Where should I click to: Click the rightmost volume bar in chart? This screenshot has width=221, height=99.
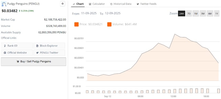point(219,91)
